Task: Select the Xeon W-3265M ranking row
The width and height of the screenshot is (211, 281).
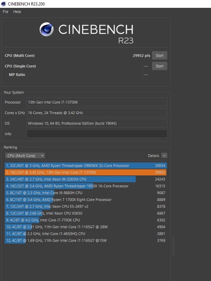Action: [86, 179]
